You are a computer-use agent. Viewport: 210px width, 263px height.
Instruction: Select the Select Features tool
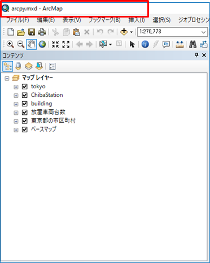[103, 44]
